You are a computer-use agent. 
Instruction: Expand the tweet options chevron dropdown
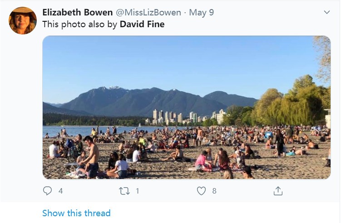point(327,12)
